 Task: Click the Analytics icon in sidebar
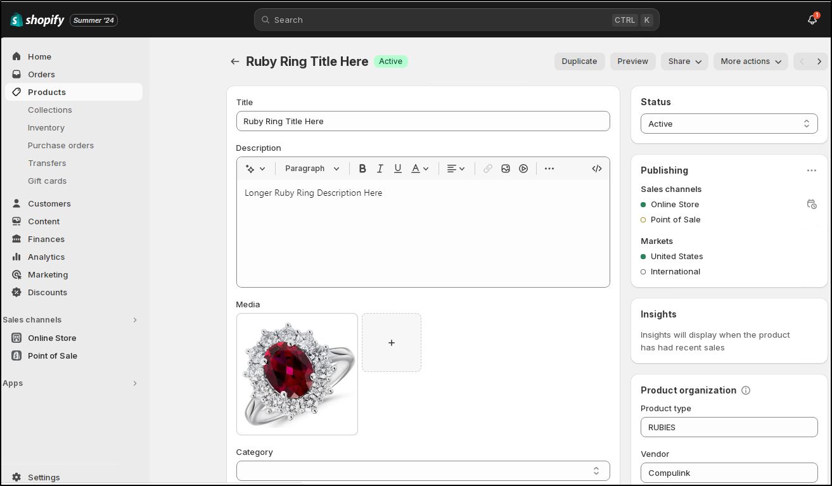[16, 257]
